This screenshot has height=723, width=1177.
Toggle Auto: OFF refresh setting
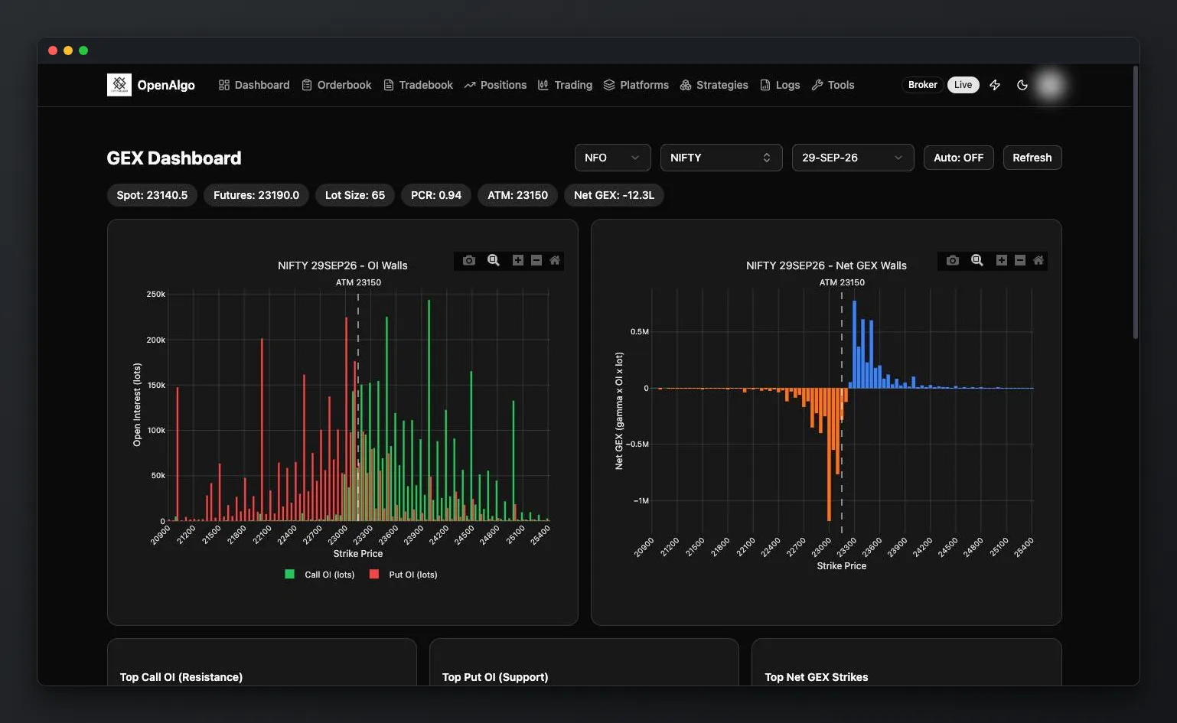coord(959,158)
